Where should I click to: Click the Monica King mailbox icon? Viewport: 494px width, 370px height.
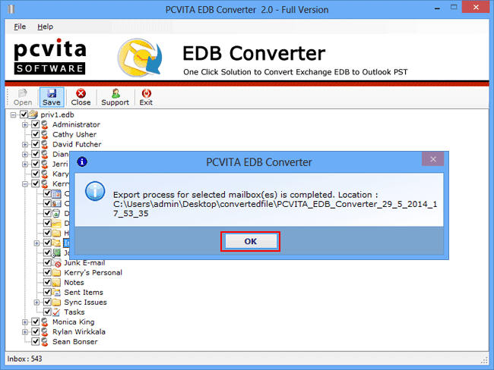click(45, 322)
